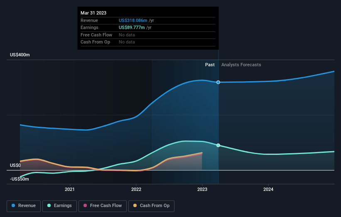This screenshot has height=217, width=341.
Task: Click the US$89.777m earnings value
Action: pyautogui.click(x=132, y=27)
